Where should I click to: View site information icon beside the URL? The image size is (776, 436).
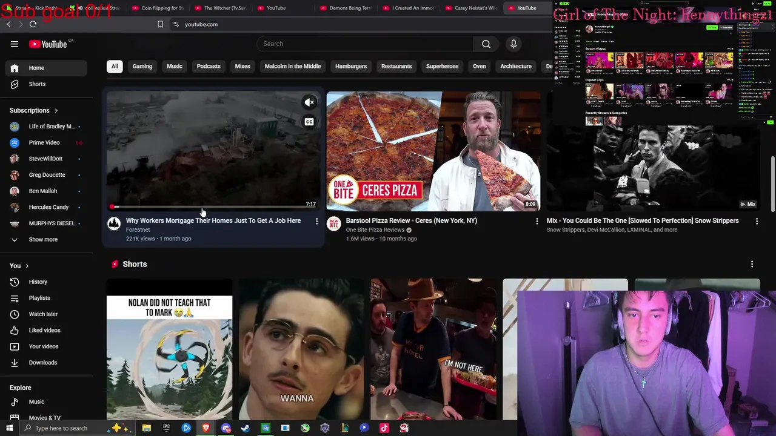coord(176,24)
